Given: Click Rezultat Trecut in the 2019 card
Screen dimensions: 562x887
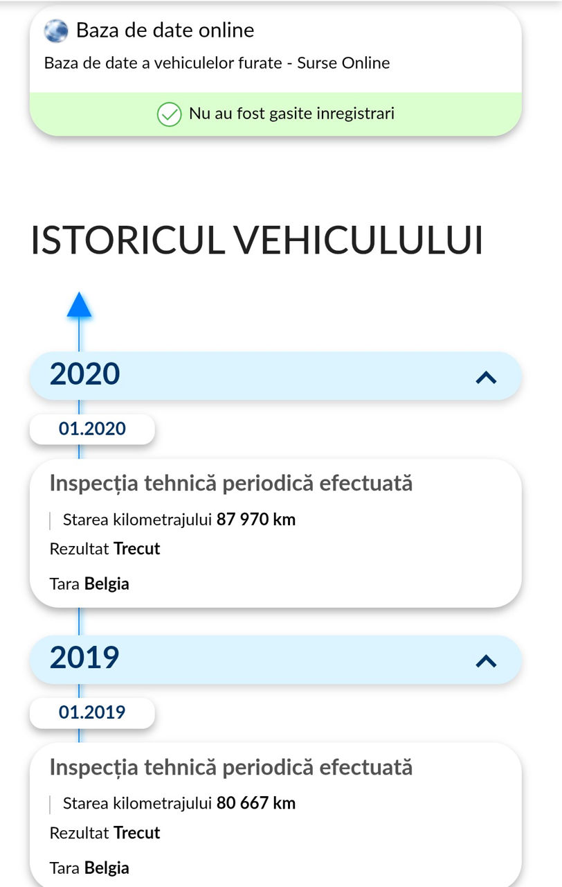Looking at the screenshot, I should coord(105,833).
